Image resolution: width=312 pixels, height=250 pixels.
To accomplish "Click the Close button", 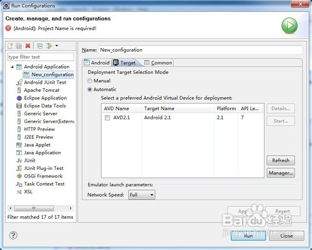I will click(286, 236).
